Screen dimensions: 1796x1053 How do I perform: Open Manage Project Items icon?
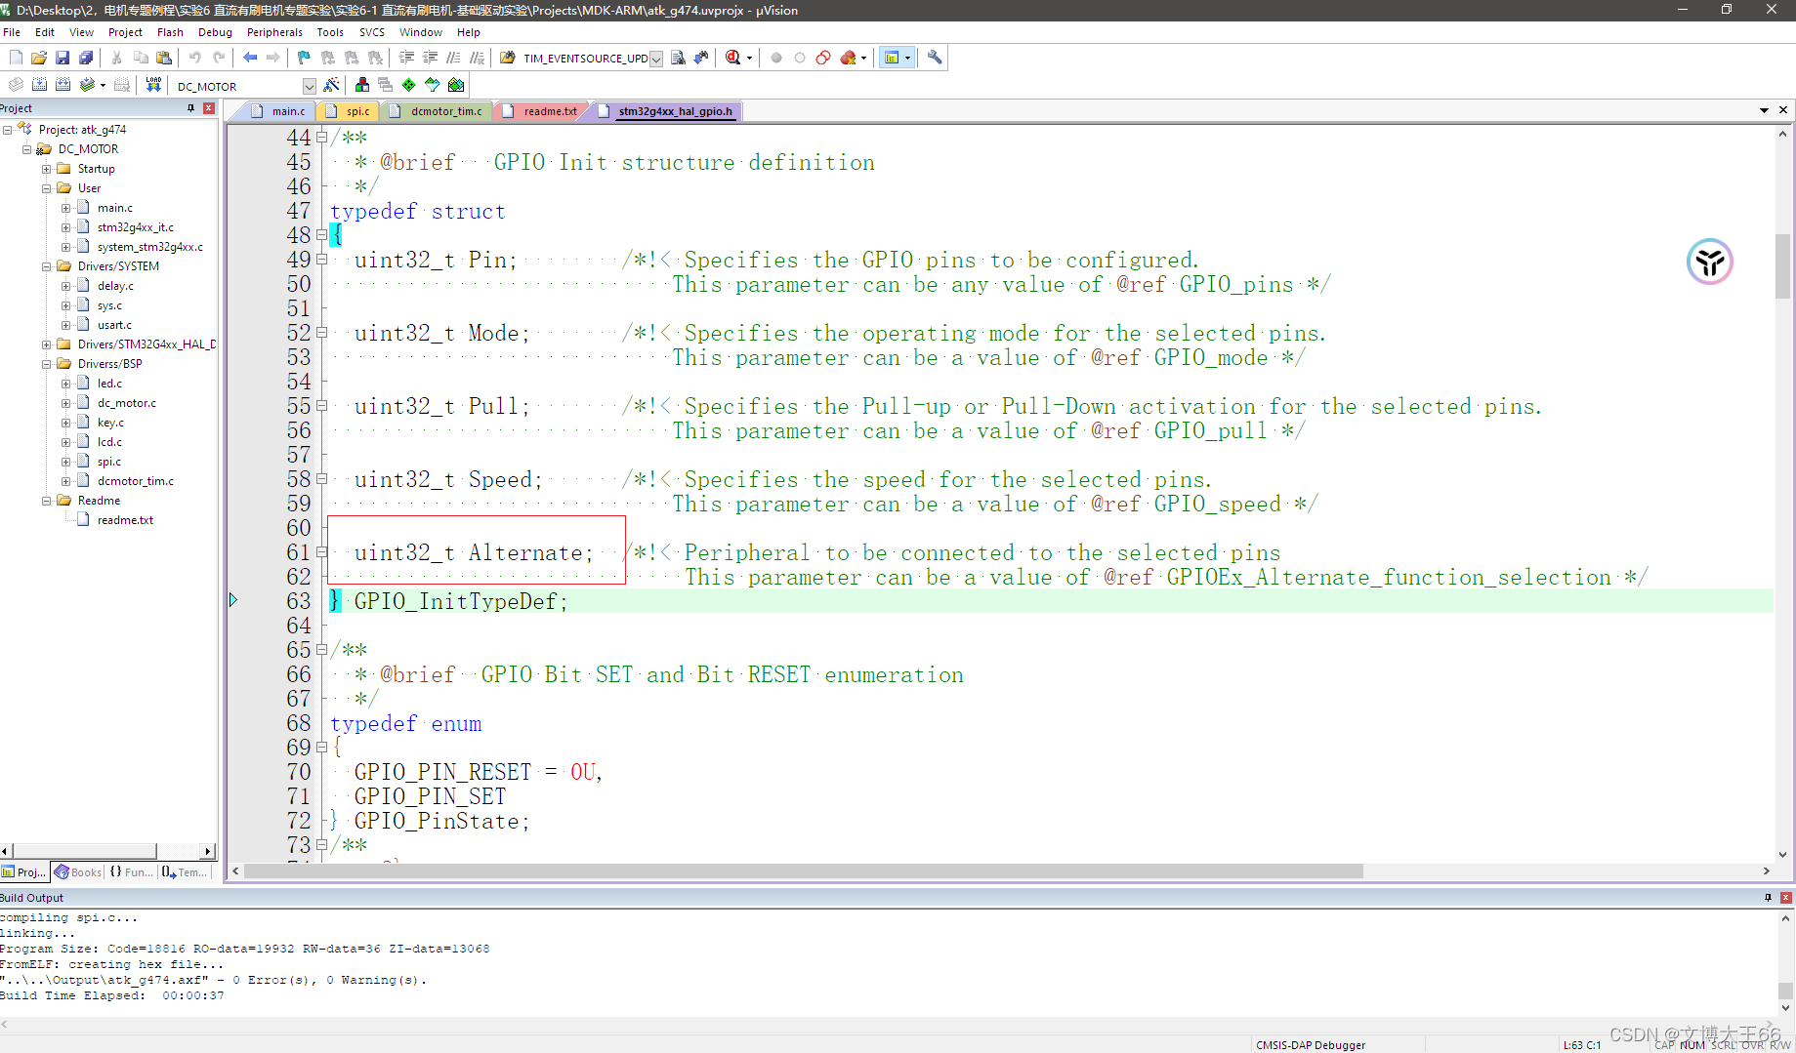[x=362, y=85]
